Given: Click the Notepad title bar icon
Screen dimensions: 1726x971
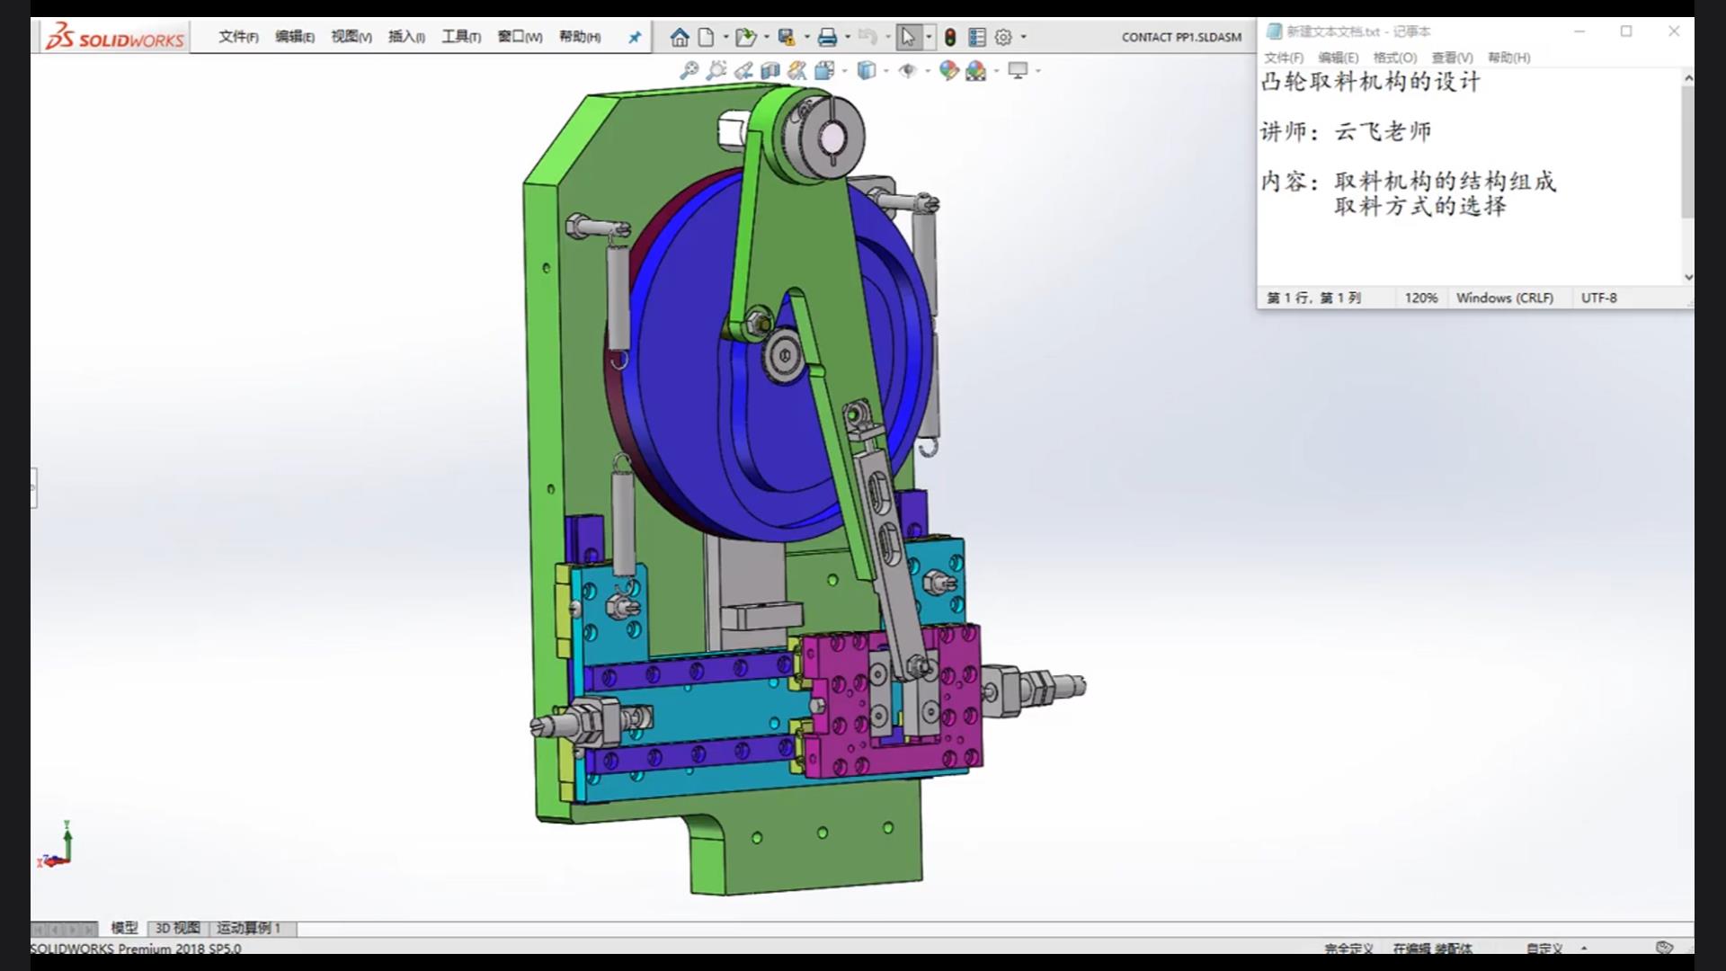Looking at the screenshot, I should pos(1273,31).
